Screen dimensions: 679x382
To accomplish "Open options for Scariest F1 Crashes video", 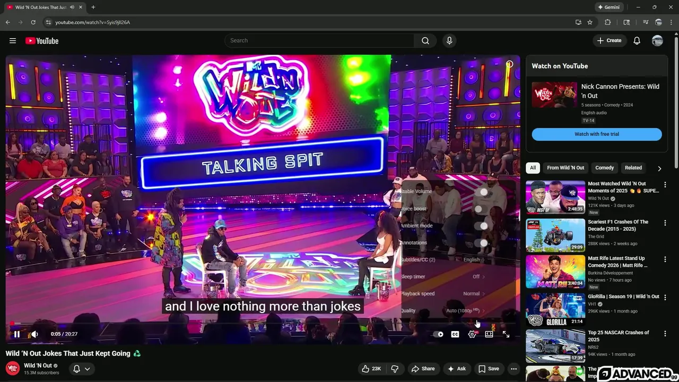I will [x=665, y=223].
